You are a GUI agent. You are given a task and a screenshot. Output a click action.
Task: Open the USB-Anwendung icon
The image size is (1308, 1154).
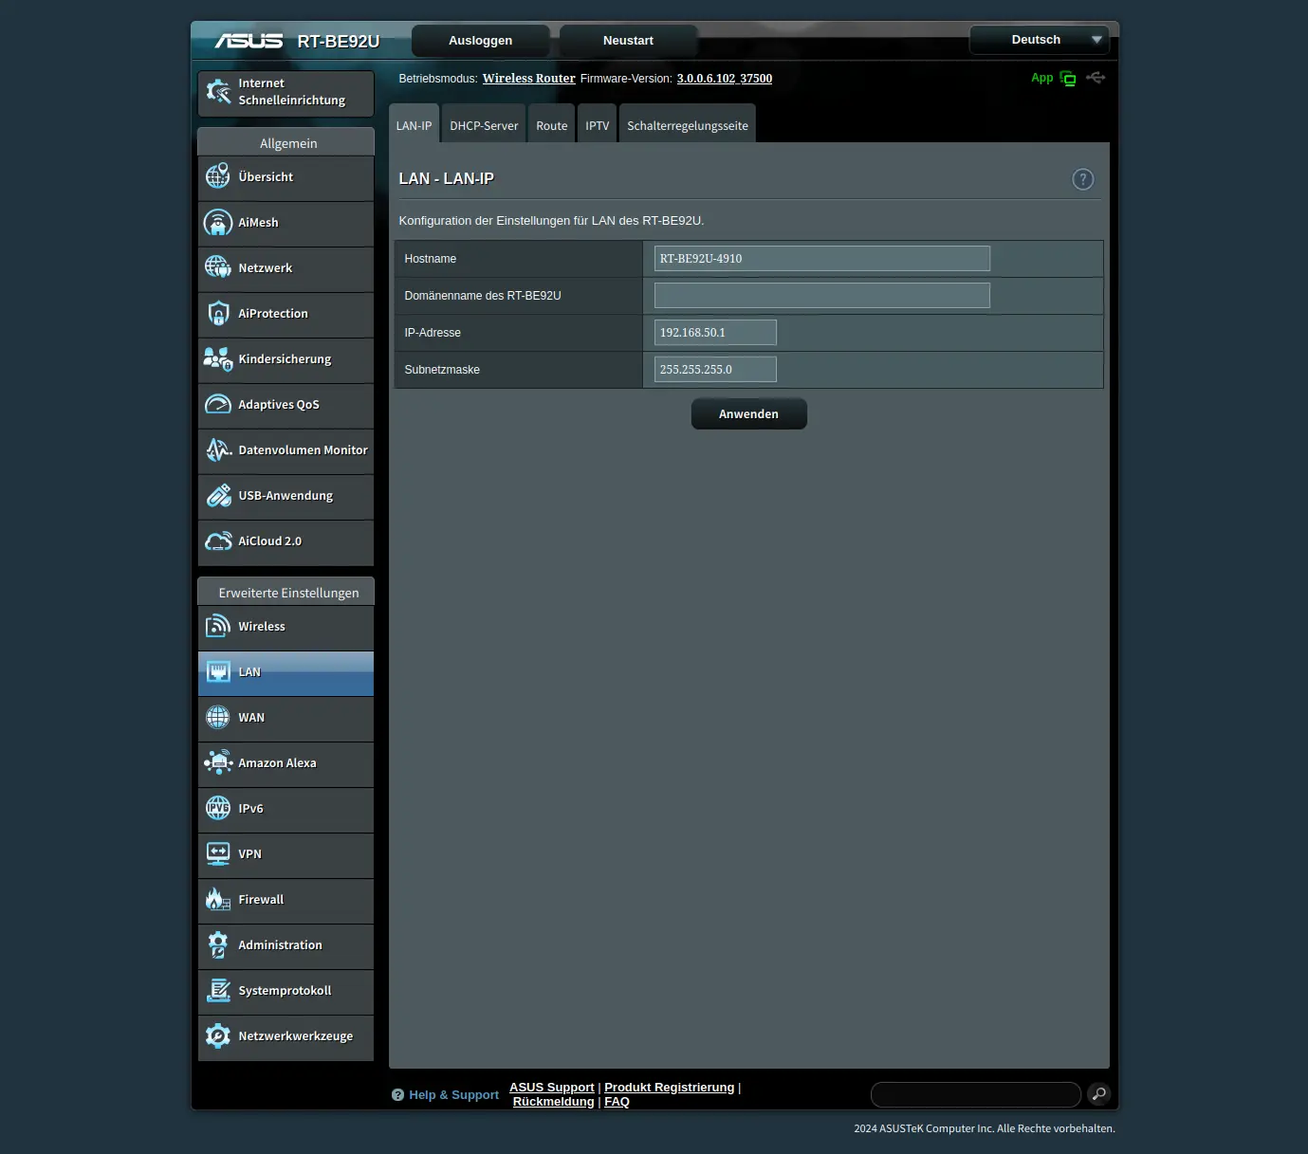point(218,496)
